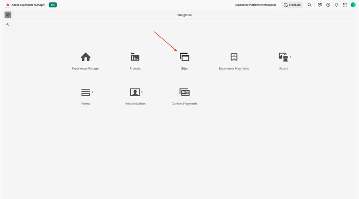Open Experience Platform International organization switcher

coord(256,5)
